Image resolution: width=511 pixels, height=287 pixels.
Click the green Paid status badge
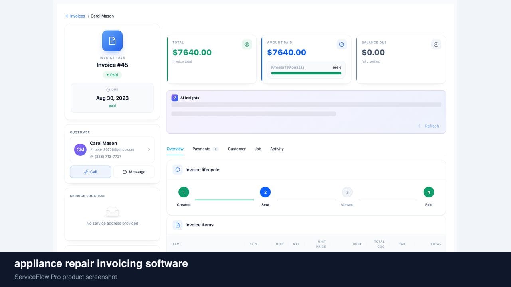(x=112, y=75)
